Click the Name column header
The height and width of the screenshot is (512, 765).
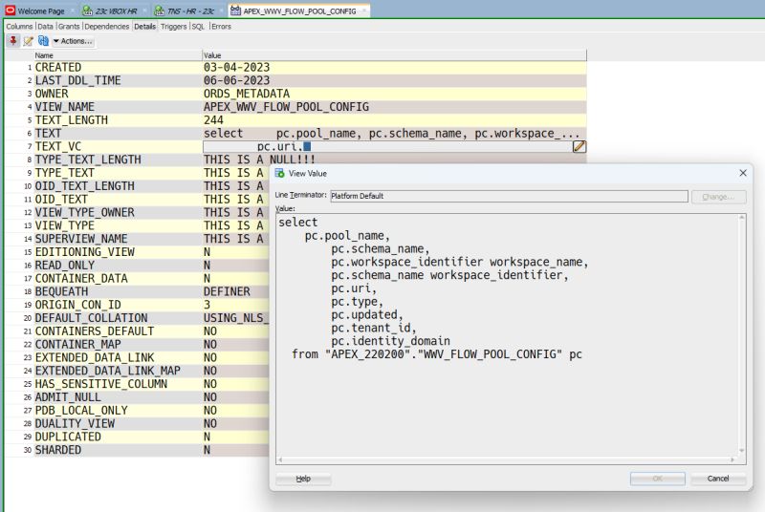118,55
